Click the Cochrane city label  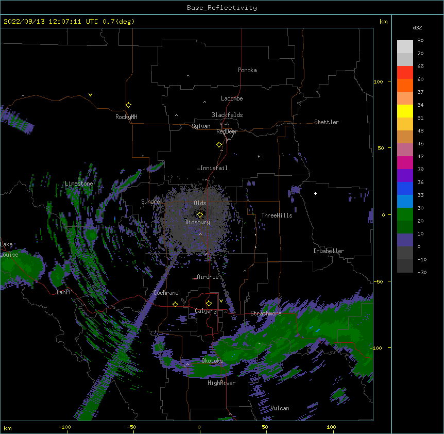coord(166,293)
